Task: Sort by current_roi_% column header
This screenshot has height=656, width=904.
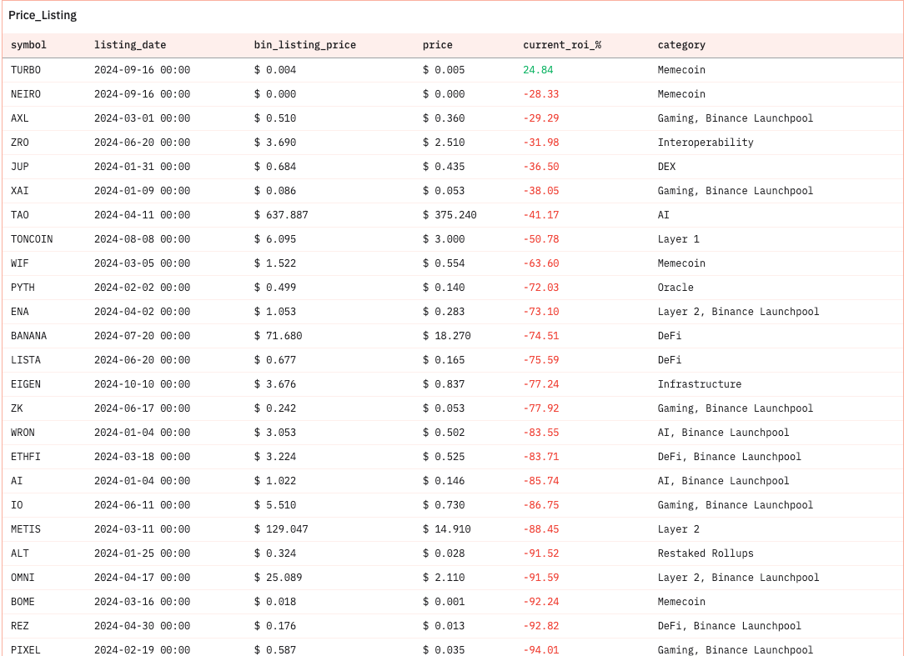Action: (562, 45)
